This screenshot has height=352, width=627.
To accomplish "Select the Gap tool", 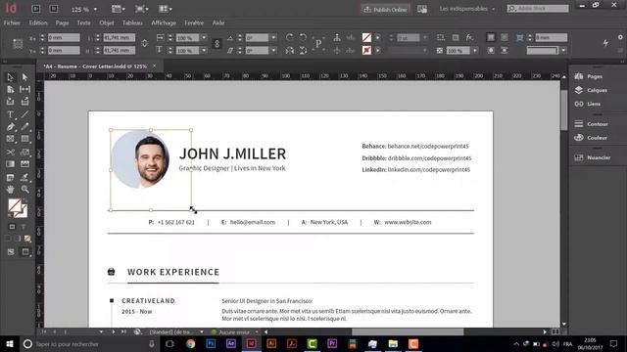I will coord(24,89).
